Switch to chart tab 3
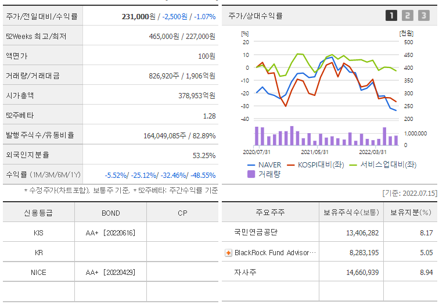 pyautogui.click(x=423, y=16)
